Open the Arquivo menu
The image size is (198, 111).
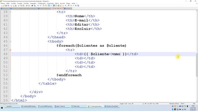(x=3, y=3)
